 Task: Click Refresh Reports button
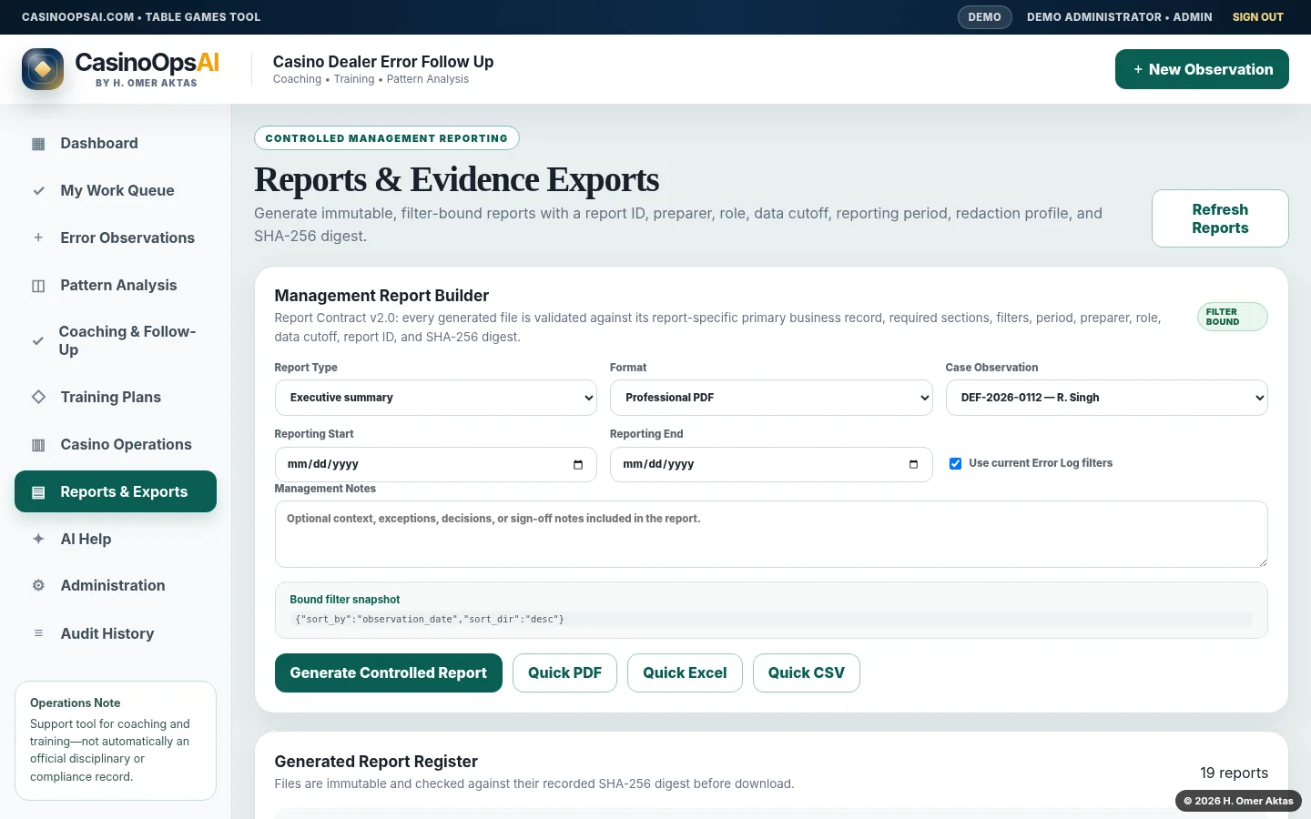pyautogui.click(x=1220, y=218)
